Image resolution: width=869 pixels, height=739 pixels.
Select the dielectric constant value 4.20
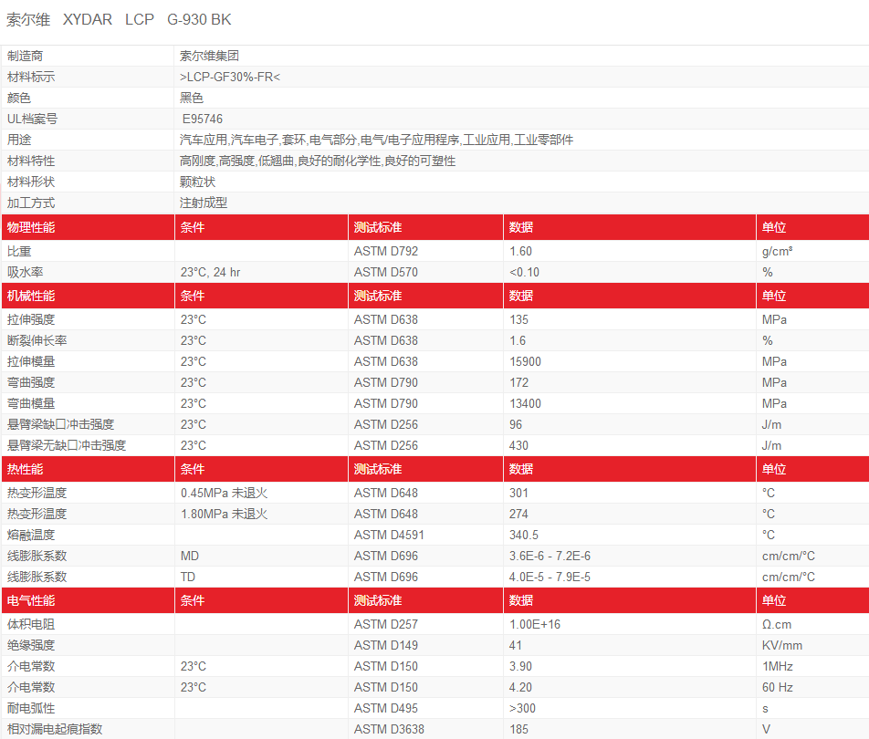coord(520,688)
